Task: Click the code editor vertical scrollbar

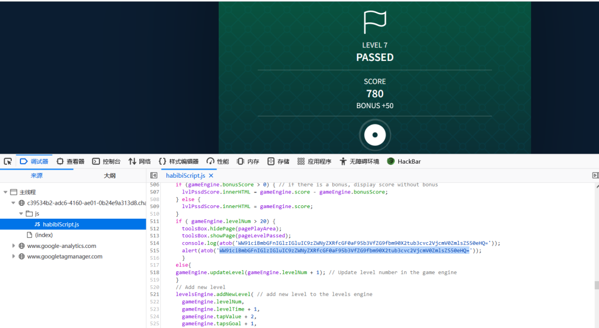Action: pyautogui.click(x=596, y=285)
